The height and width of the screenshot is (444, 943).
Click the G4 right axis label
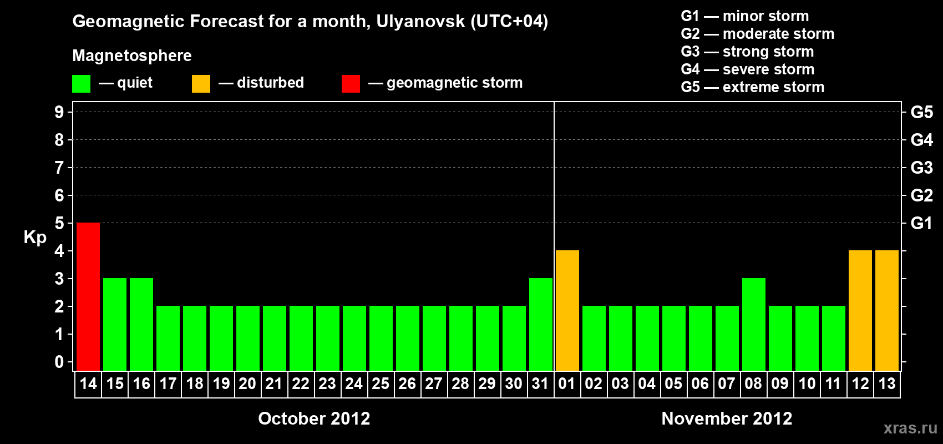(x=922, y=140)
